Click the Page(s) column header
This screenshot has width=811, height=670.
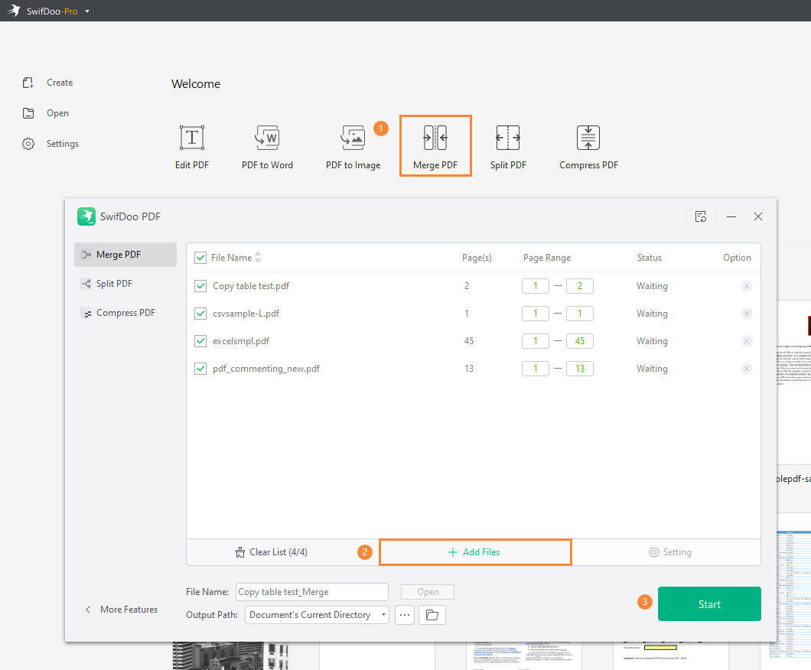(x=477, y=258)
